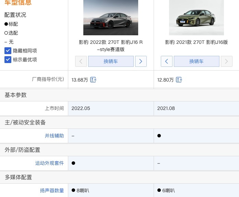
Task: Uncheck the 标示最优项 checkbox
Action: point(8,60)
